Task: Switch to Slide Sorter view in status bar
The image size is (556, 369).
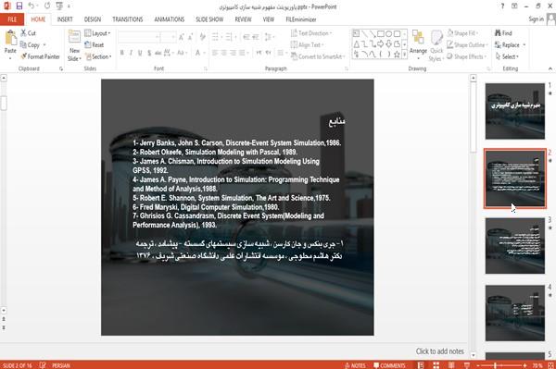Action: pyautogui.click(x=436, y=365)
